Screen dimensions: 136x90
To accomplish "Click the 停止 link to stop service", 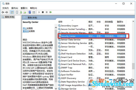I will (25, 28).
